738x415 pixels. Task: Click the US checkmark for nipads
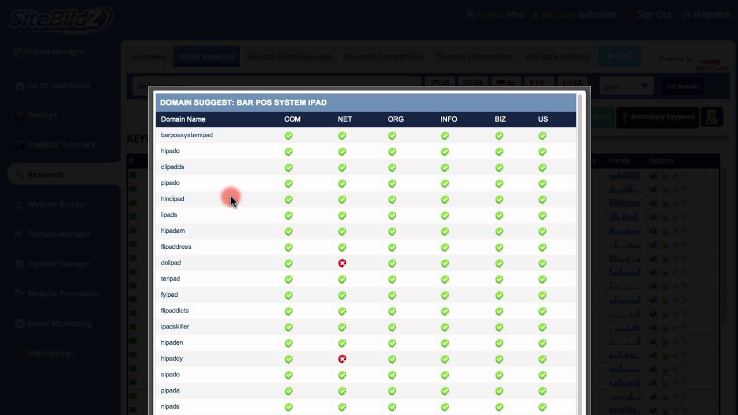click(543, 408)
